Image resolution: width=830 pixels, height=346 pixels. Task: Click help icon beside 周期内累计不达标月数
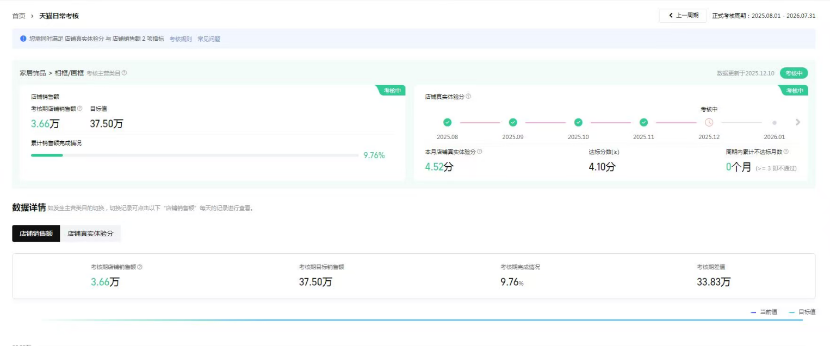(x=786, y=152)
